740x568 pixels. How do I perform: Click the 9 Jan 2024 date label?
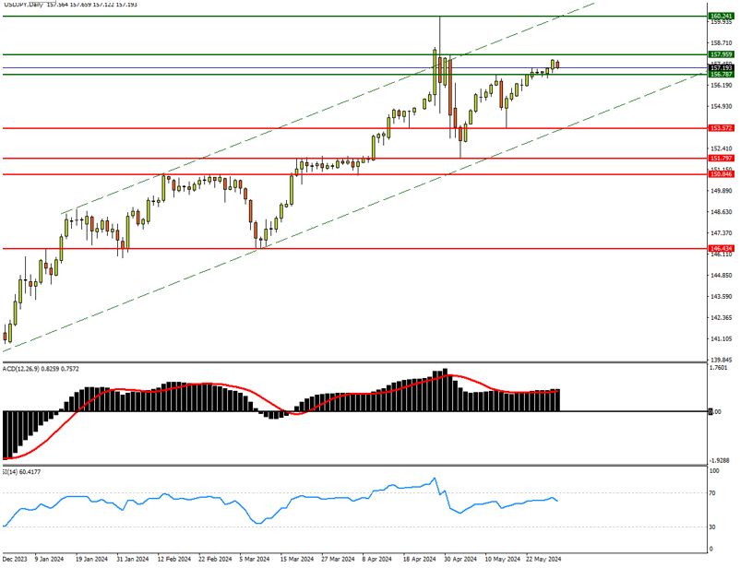(49, 559)
